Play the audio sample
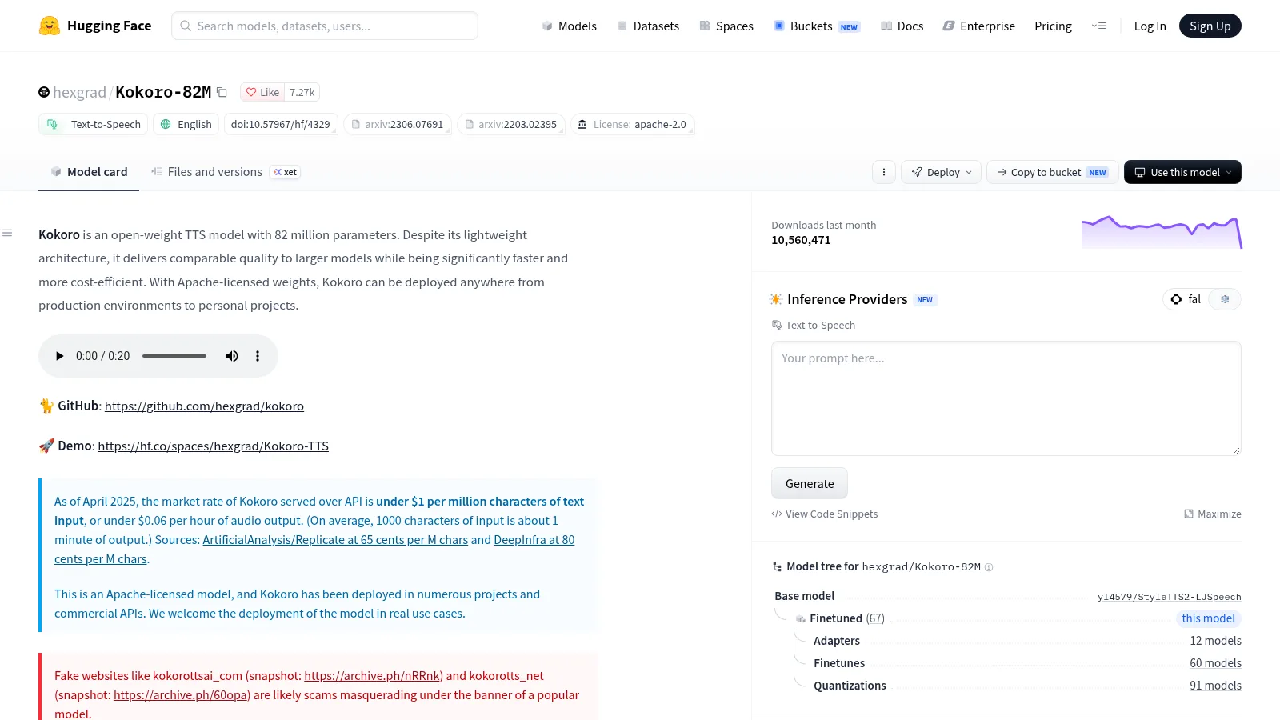1280x720 pixels. 59,356
